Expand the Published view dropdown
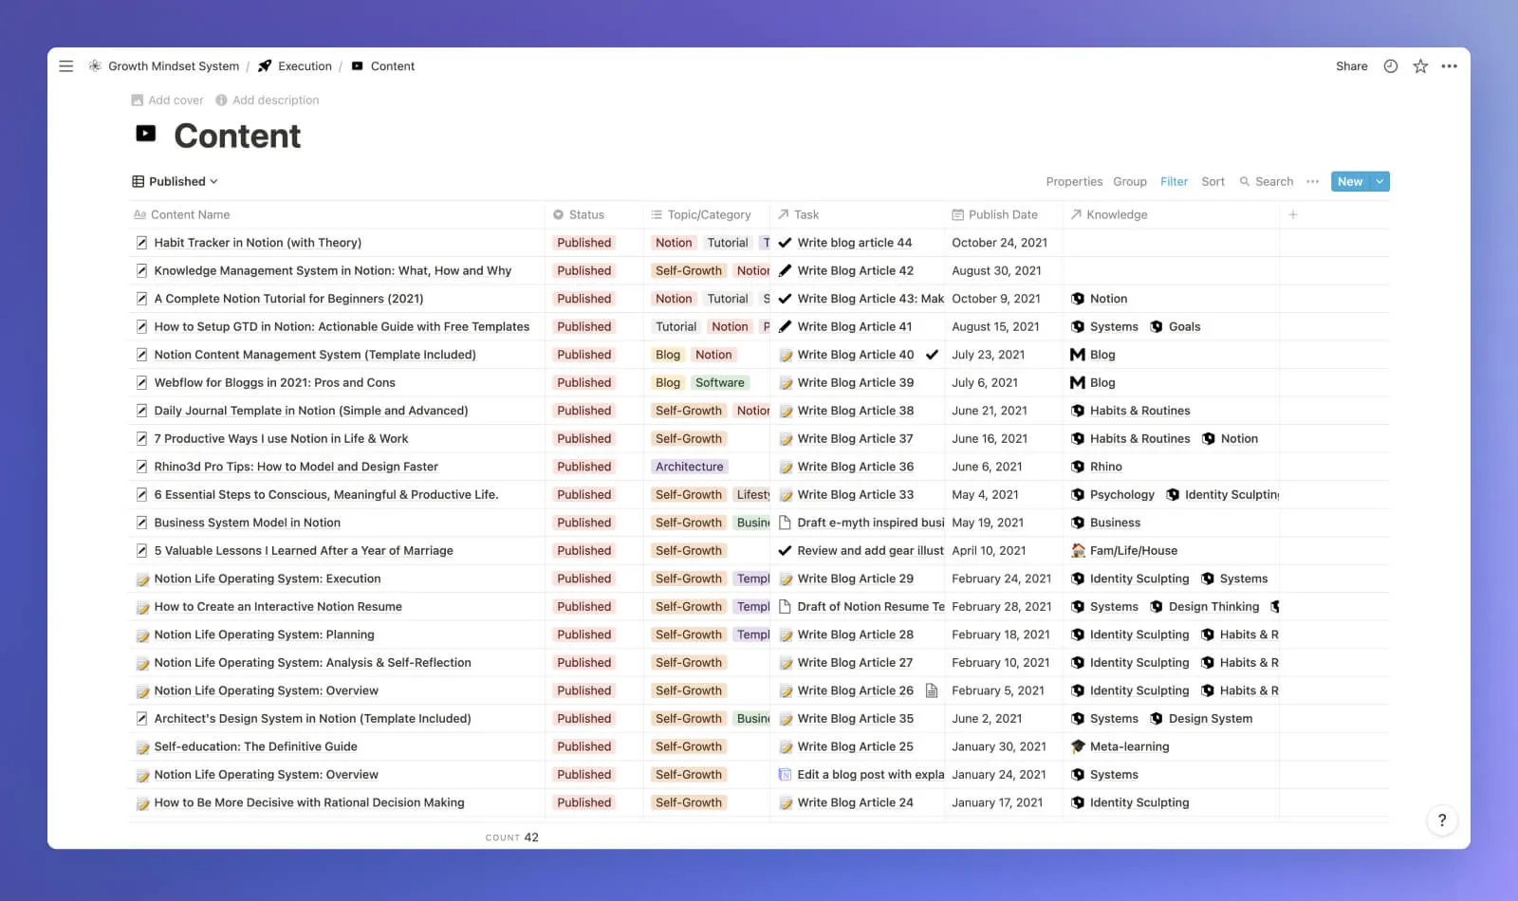The width and height of the screenshot is (1518, 901). pos(176,181)
